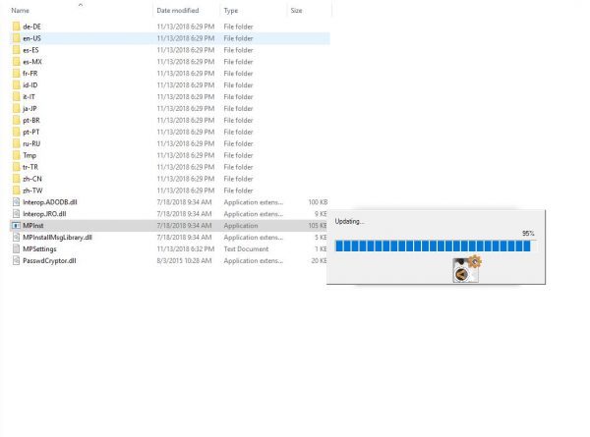This screenshot has width=590, height=437.
Task: Select the 'PasswdCryptor.dll' file name
Action: (49, 260)
